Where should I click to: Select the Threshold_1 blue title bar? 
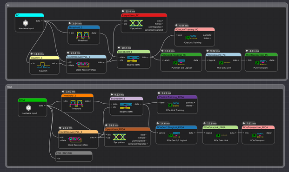[84, 27]
